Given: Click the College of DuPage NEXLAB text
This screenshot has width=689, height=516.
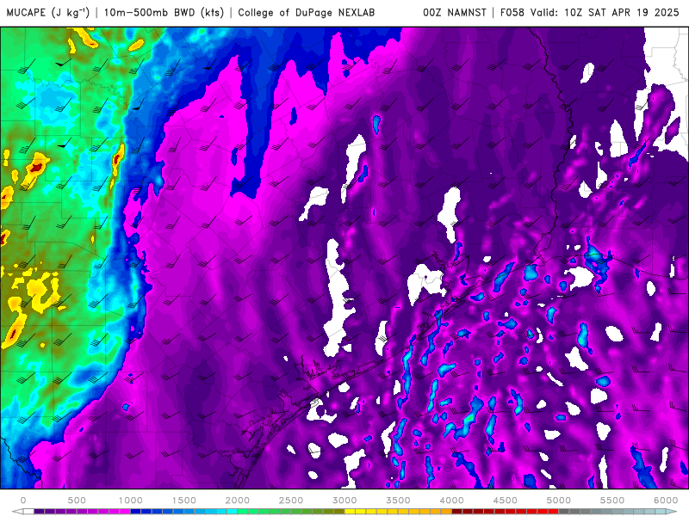Looking at the screenshot, I should pyautogui.click(x=307, y=12).
